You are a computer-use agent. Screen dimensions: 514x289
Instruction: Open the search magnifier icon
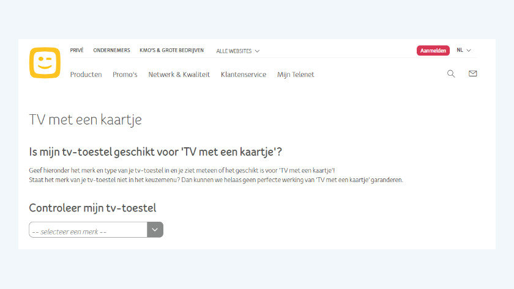(x=451, y=74)
